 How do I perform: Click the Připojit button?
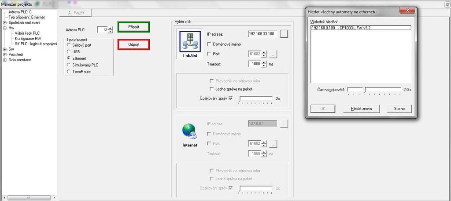click(x=134, y=27)
